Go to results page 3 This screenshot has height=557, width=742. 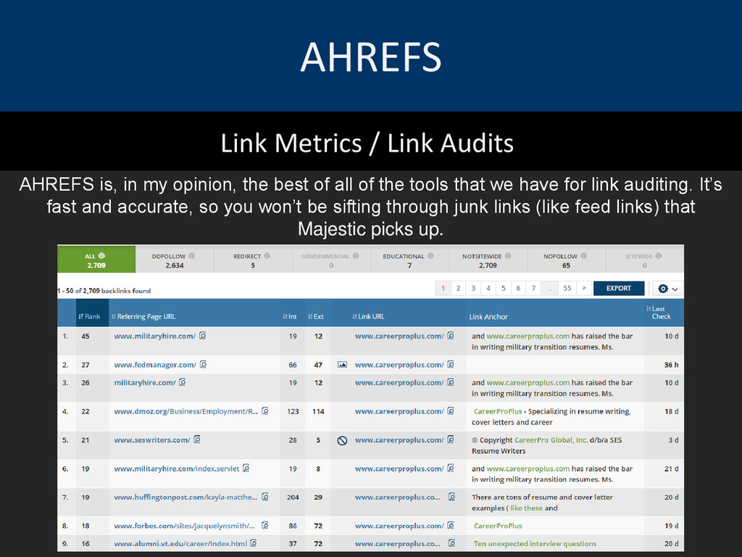click(473, 289)
